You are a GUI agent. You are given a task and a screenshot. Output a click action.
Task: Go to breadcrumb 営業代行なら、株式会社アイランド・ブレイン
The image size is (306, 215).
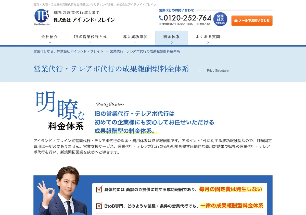click(x=68, y=51)
